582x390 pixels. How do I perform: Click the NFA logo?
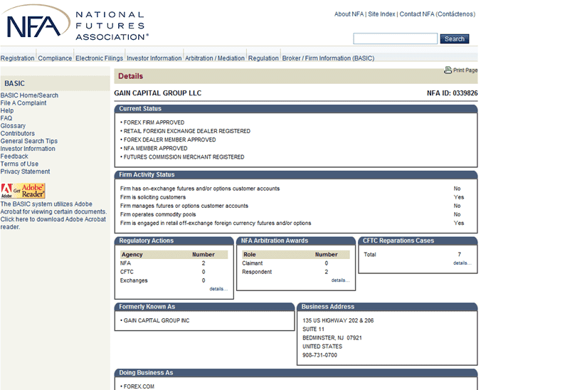pos(74,23)
